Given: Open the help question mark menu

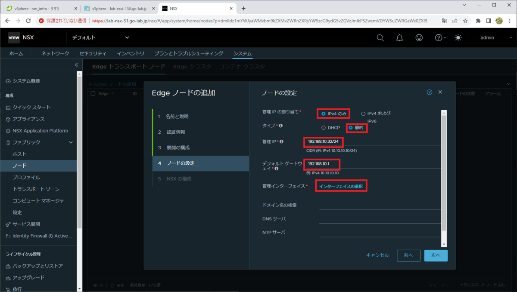Looking at the screenshot, I should click(439, 38).
